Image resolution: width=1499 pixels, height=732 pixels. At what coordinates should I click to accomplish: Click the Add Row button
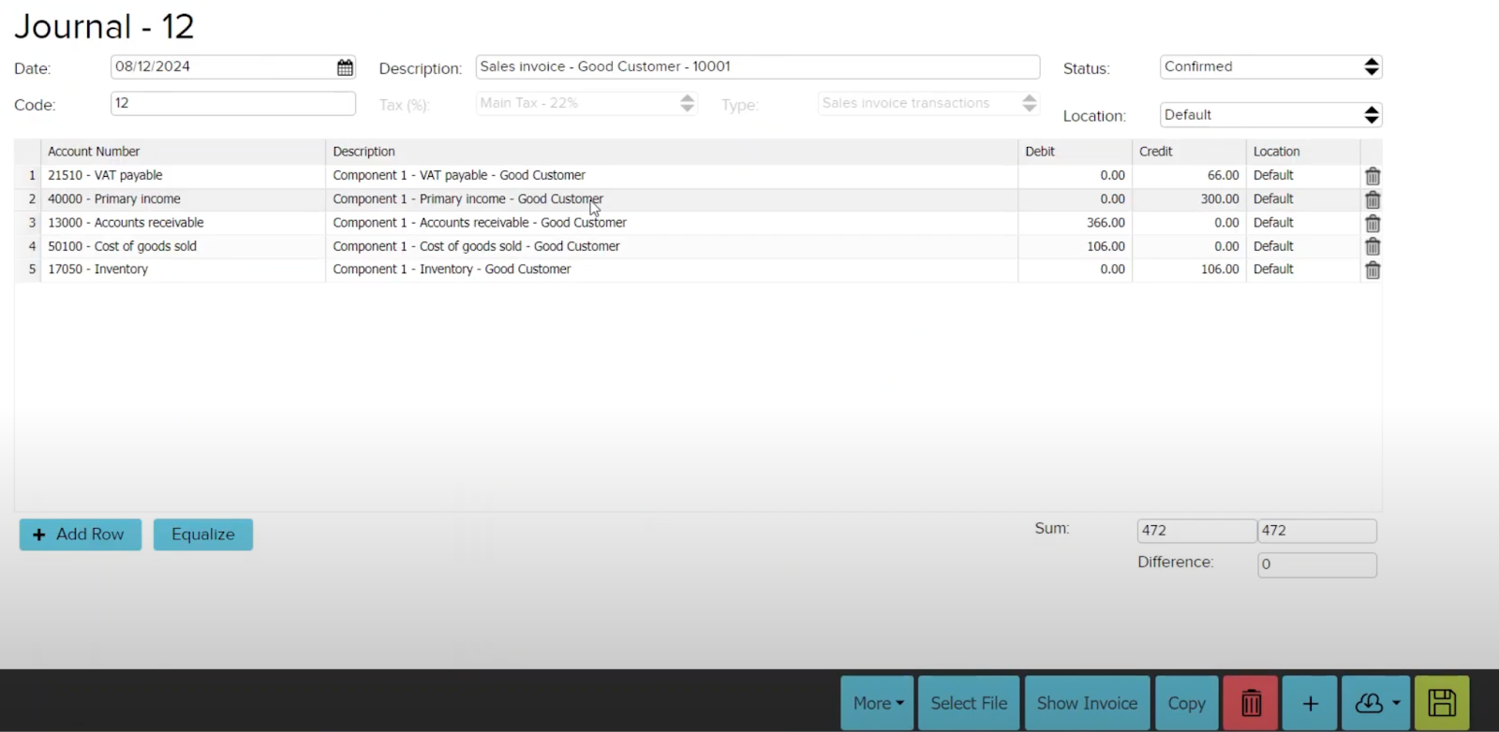(81, 534)
